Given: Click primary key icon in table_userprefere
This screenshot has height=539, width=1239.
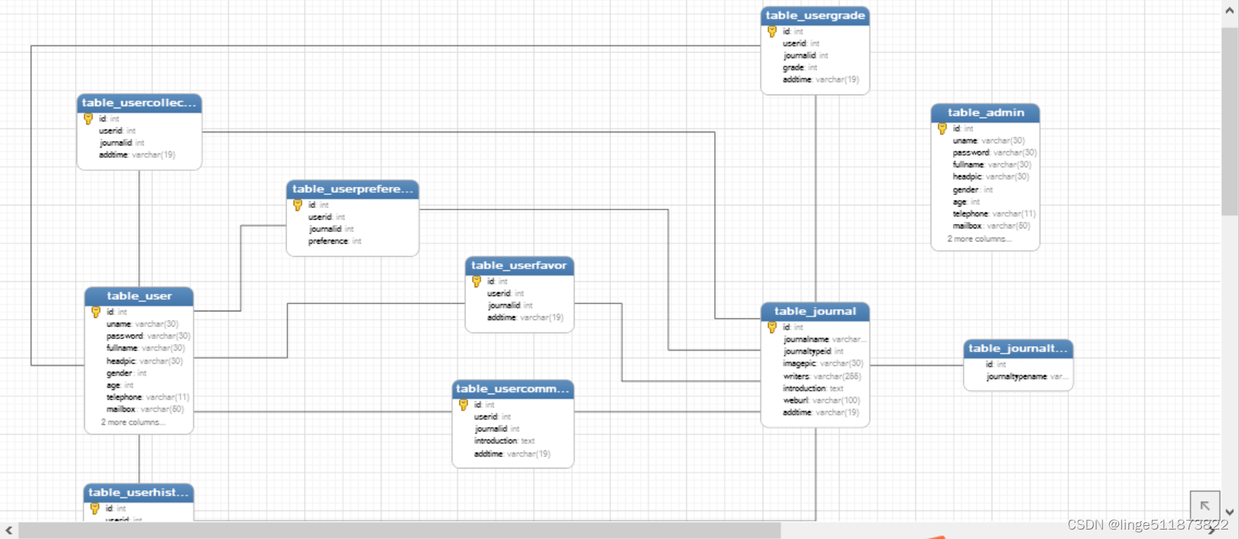Looking at the screenshot, I should point(298,206).
